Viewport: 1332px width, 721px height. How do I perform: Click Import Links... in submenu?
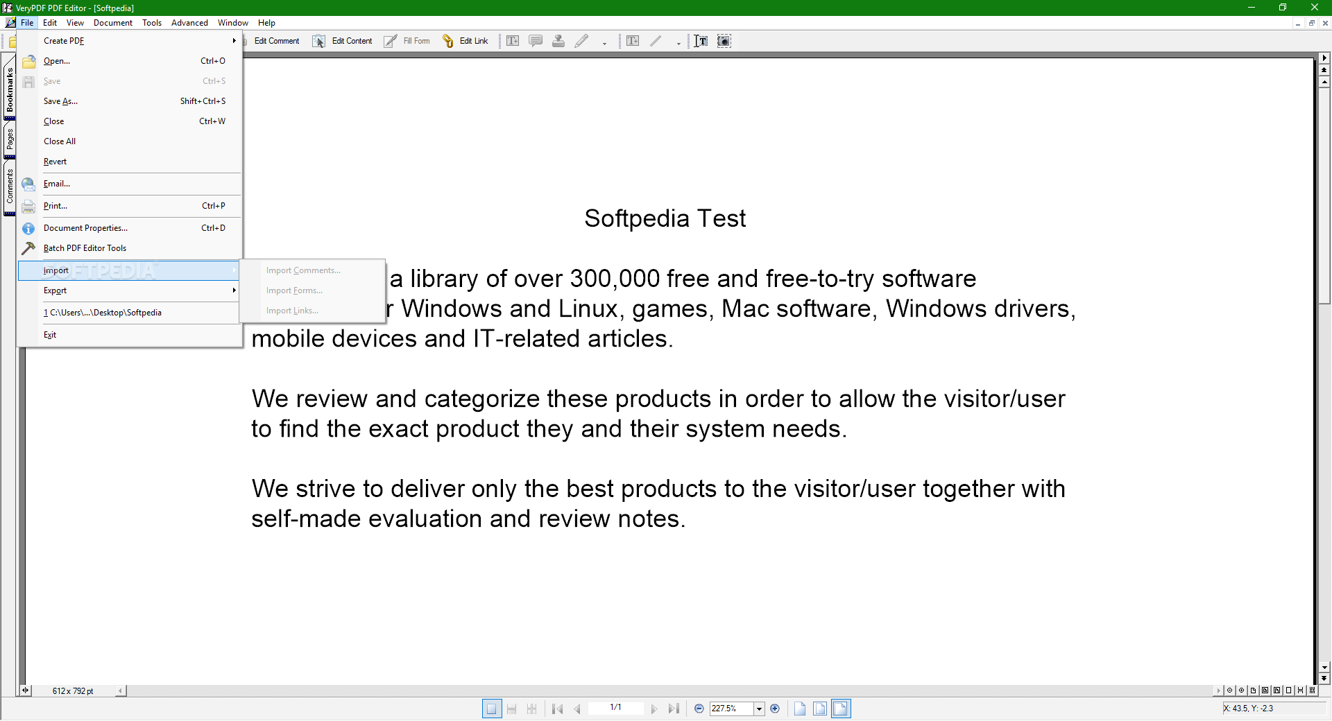pos(312,311)
